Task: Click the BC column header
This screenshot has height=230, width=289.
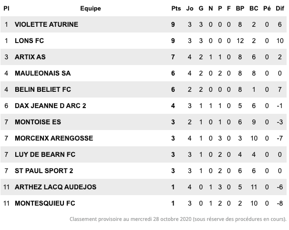Action: (x=254, y=8)
